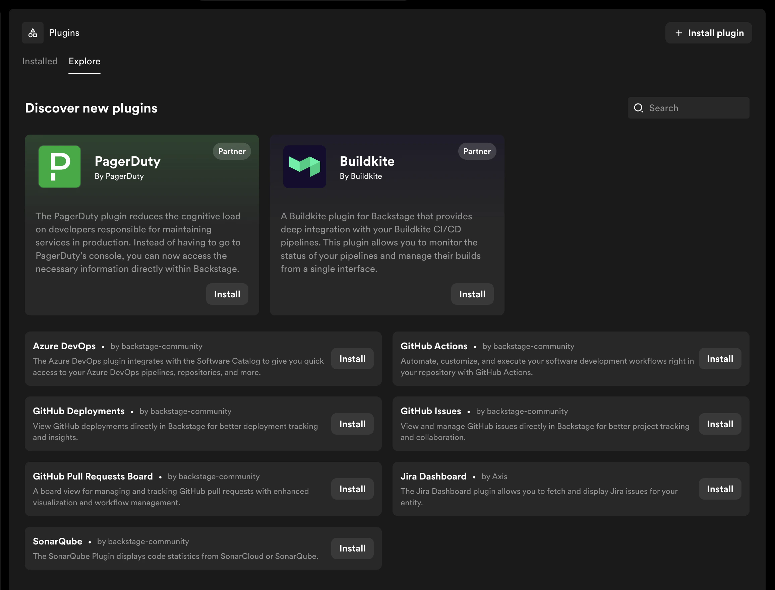Click the Buildkite Partner badge

pyautogui.click(x=477, y=151)
